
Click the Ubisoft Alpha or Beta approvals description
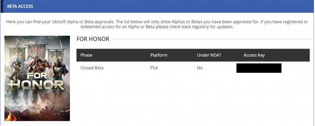click(x=157, y=24)
